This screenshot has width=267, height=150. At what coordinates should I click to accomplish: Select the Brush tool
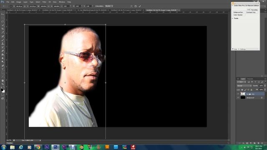pos(3,40)
